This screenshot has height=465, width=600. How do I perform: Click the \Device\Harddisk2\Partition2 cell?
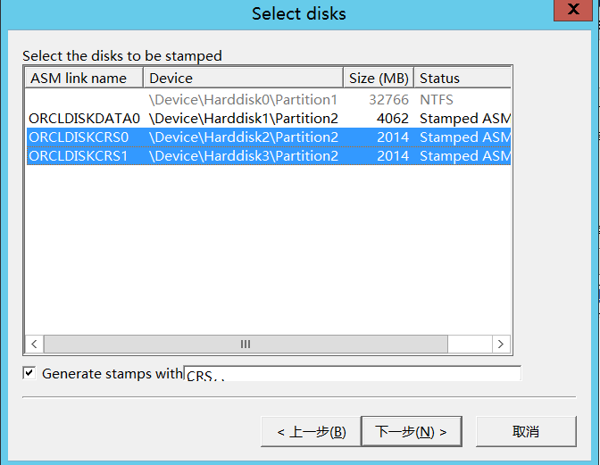(x=244, y=137)
